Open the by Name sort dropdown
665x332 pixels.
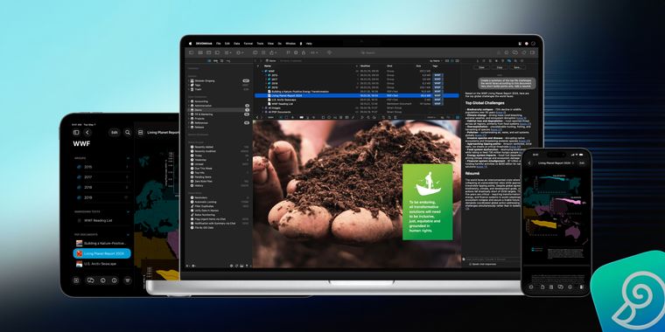[x=437, y=61]
